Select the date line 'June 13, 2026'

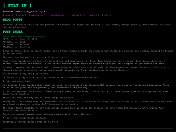click(x=20, y=39)
